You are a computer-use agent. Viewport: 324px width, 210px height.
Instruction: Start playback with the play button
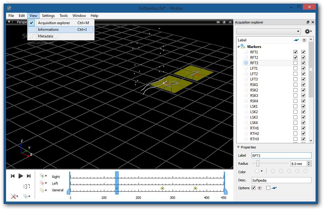(21, 176)
